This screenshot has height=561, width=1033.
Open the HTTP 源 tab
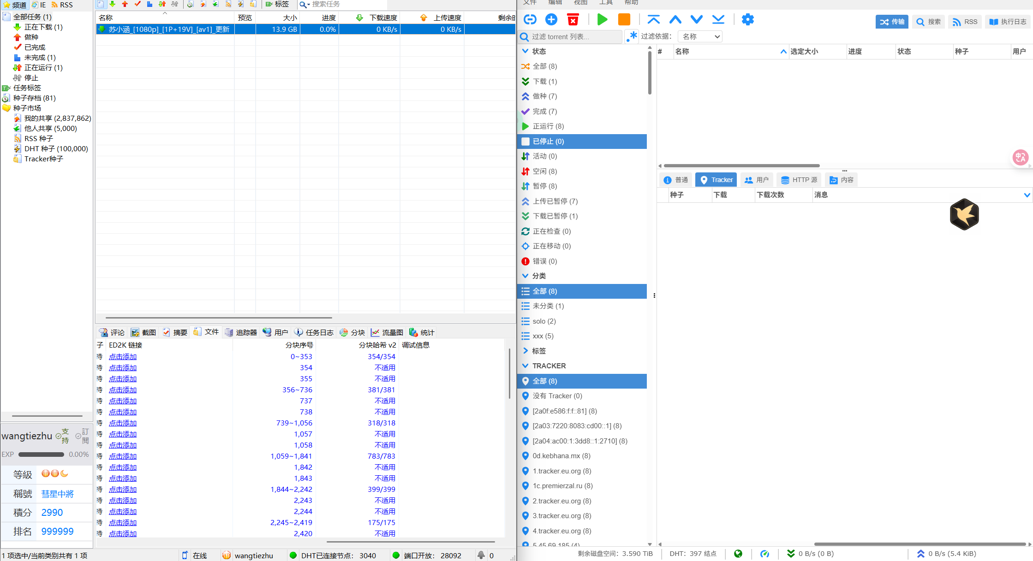click(799, 180)
